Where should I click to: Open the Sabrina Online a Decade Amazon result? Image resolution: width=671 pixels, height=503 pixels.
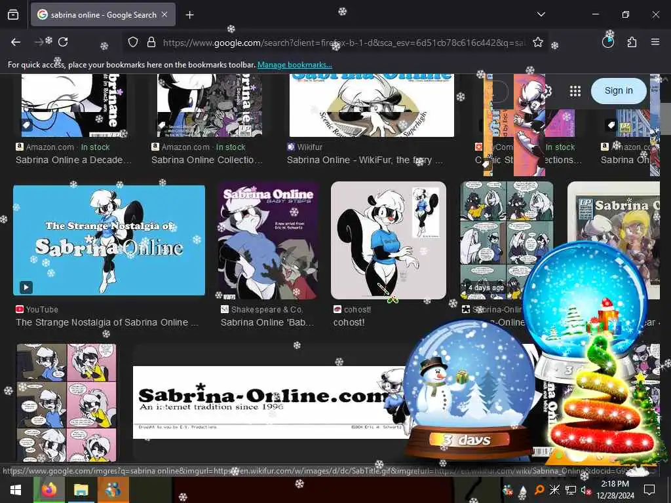point(73,160)
